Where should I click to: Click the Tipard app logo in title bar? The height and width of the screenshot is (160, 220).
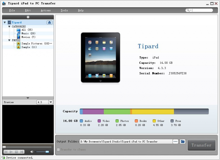click(4, 3)
